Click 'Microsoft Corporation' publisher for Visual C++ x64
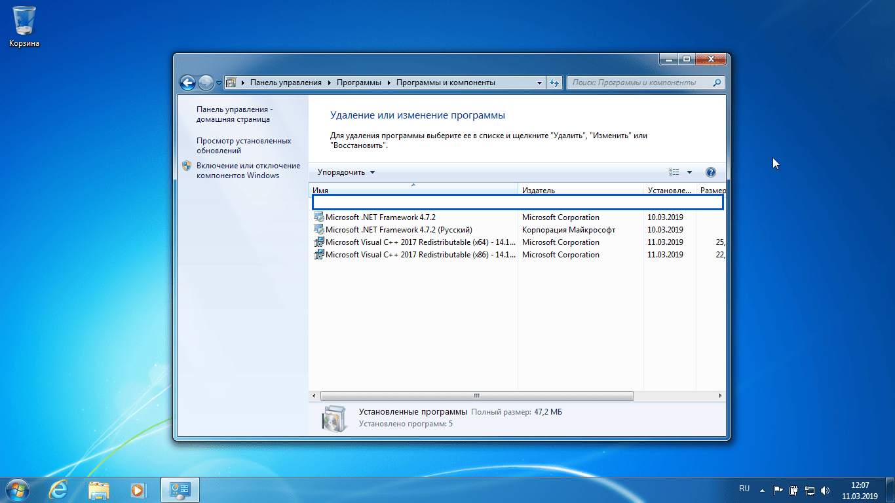 click(561, 242)
